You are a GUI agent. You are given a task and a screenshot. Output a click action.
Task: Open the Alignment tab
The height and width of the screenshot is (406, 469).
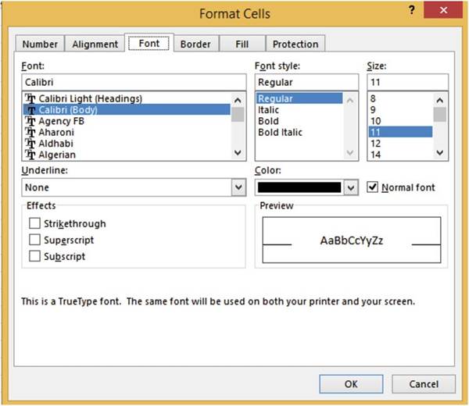pyautogui.click(x=95, y=45)
